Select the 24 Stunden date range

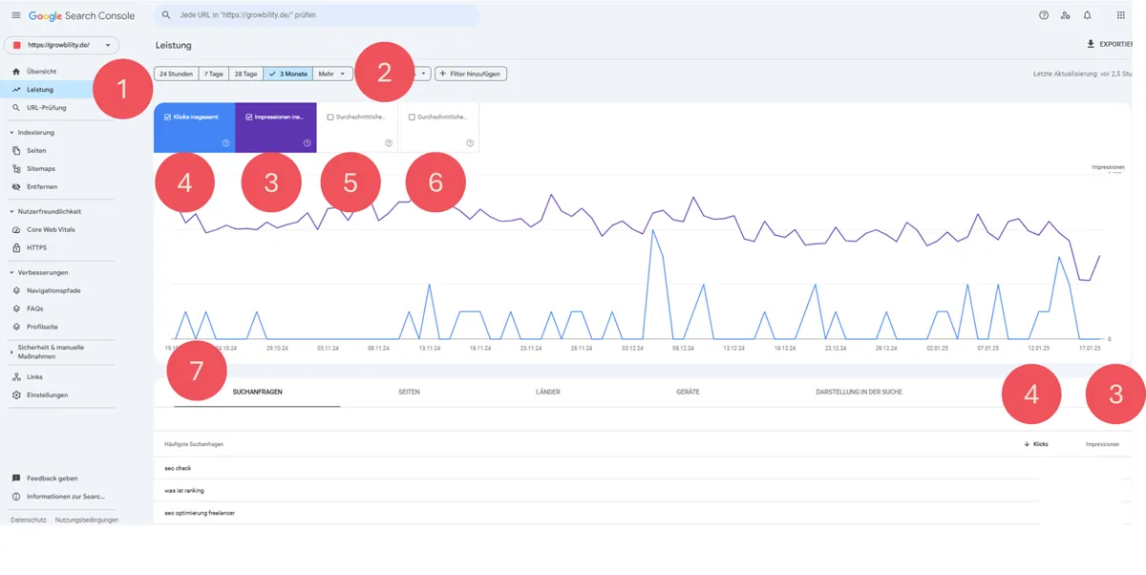click(177, 74)
